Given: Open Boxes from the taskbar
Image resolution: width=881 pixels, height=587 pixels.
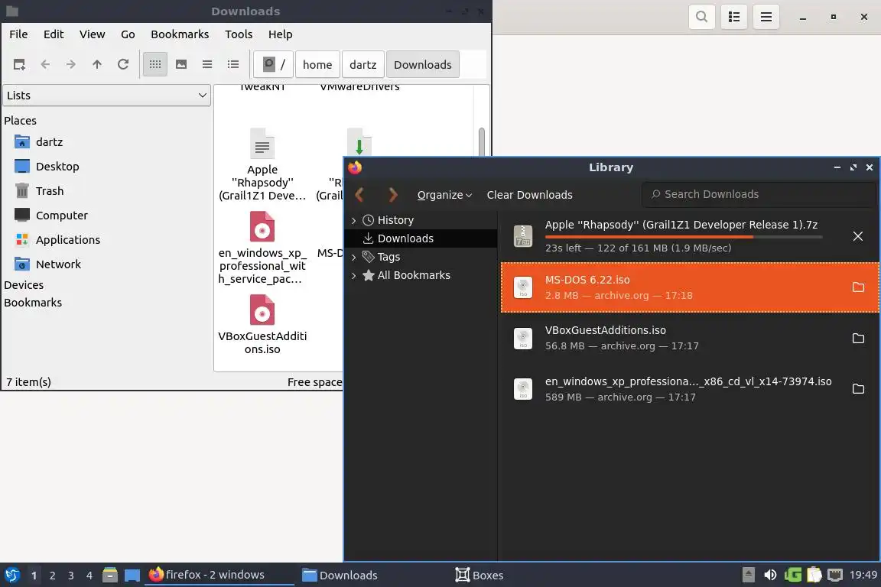Looking at the screenshot, I should 480,576.
